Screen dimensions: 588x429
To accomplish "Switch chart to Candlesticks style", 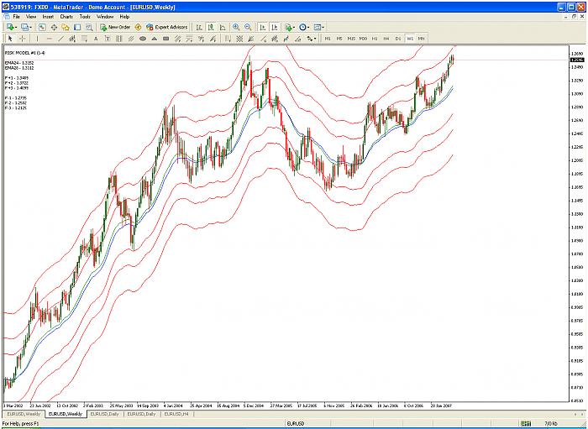I will click(211, 27).
